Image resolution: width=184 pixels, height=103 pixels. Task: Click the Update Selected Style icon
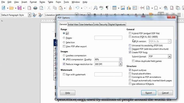[x=34, y=15]
